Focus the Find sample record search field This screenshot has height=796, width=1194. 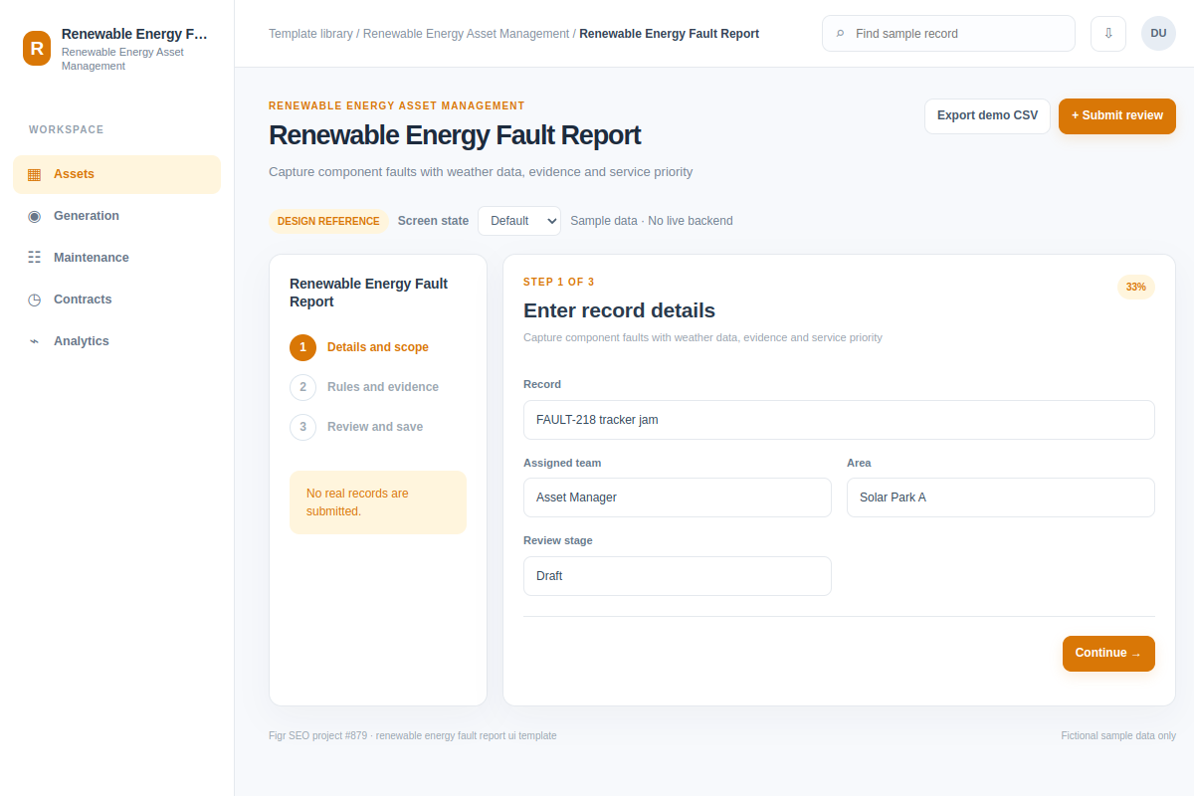coord(948,33)
